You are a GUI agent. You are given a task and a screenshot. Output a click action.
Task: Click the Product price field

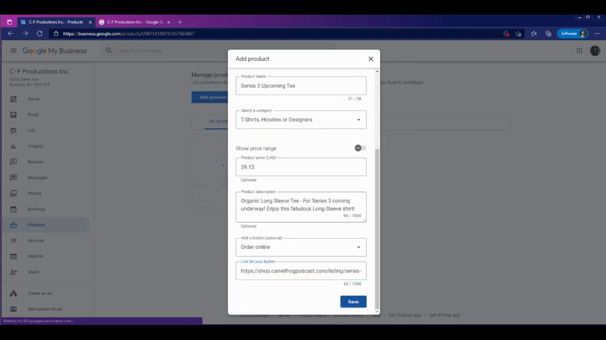301,167
